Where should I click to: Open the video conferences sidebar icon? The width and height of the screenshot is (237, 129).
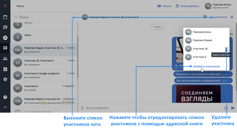point(5,27)
